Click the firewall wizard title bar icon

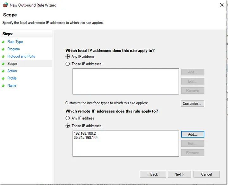[x=5, y=5]
